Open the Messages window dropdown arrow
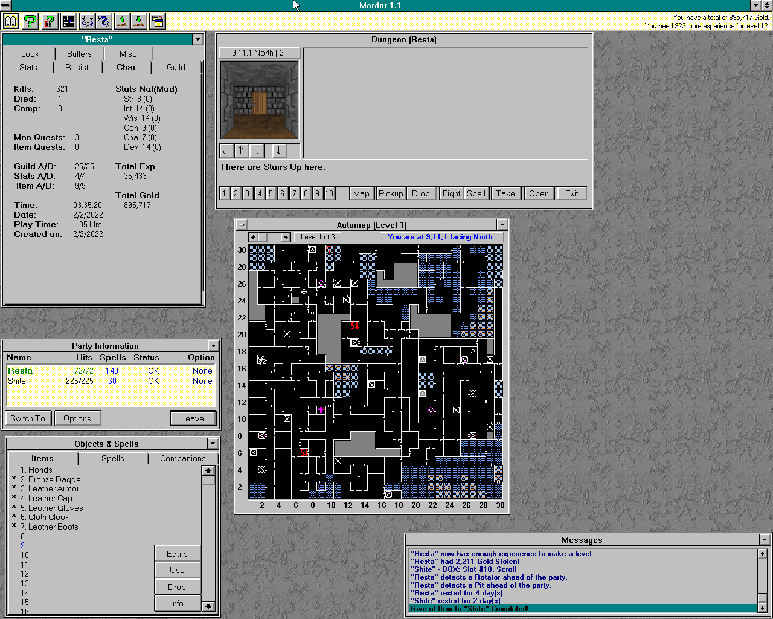Image resolution: width=773 pixels, height=619 pixels. pyautogui.click(x=765, y=540)
